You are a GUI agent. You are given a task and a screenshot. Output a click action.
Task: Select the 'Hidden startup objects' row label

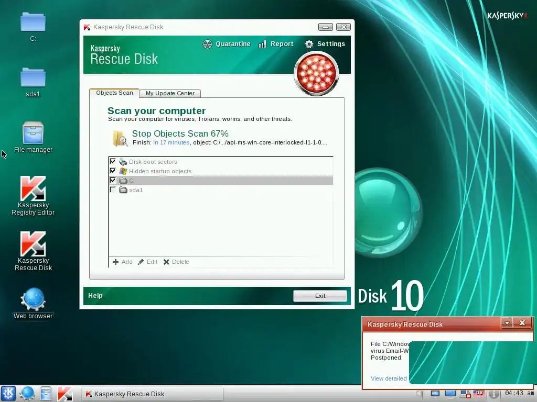tap(160, 171)
